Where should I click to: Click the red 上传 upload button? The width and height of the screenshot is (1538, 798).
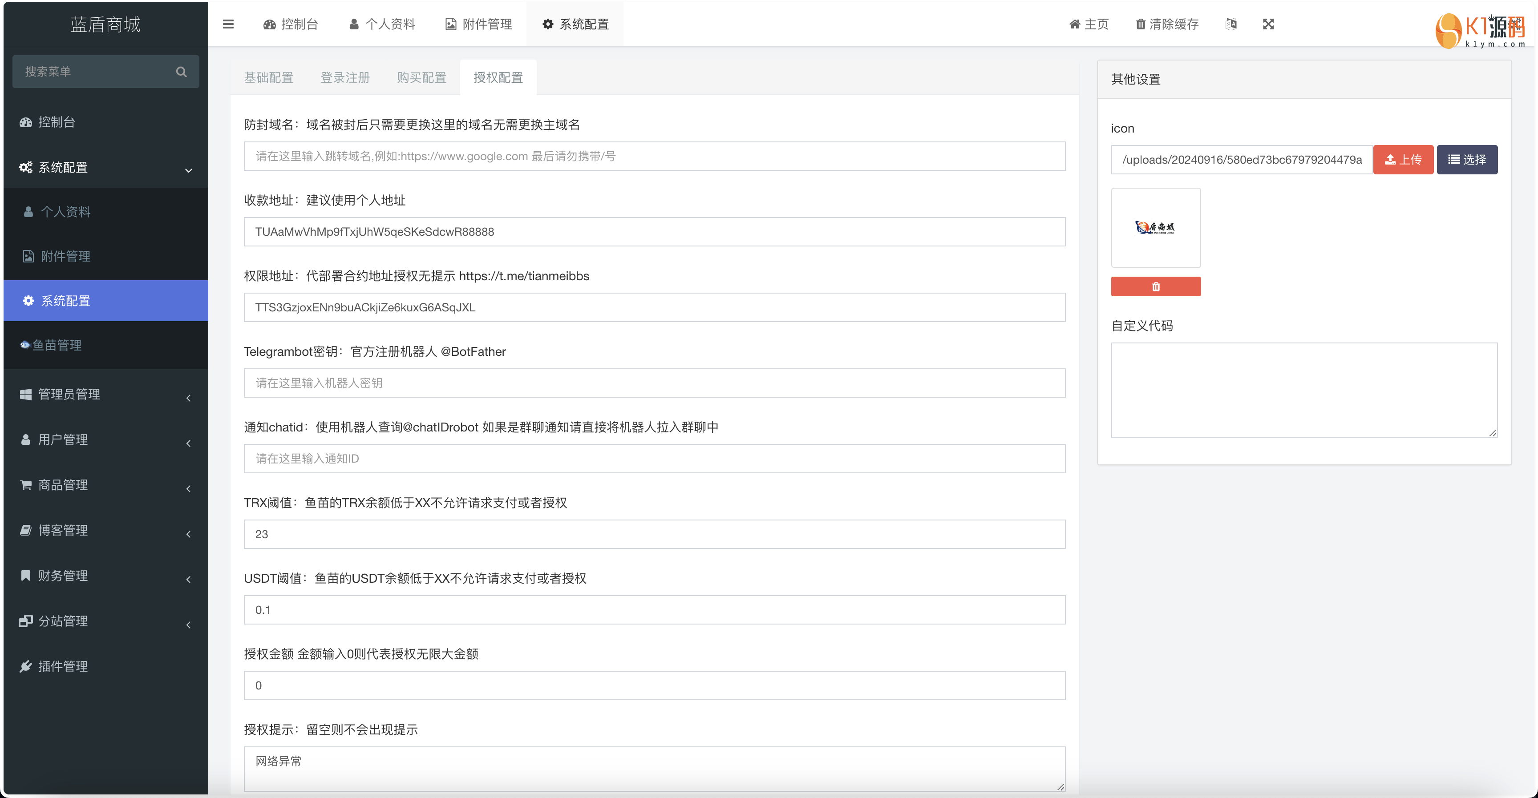pyautogui.click(x=1402, y=159)
